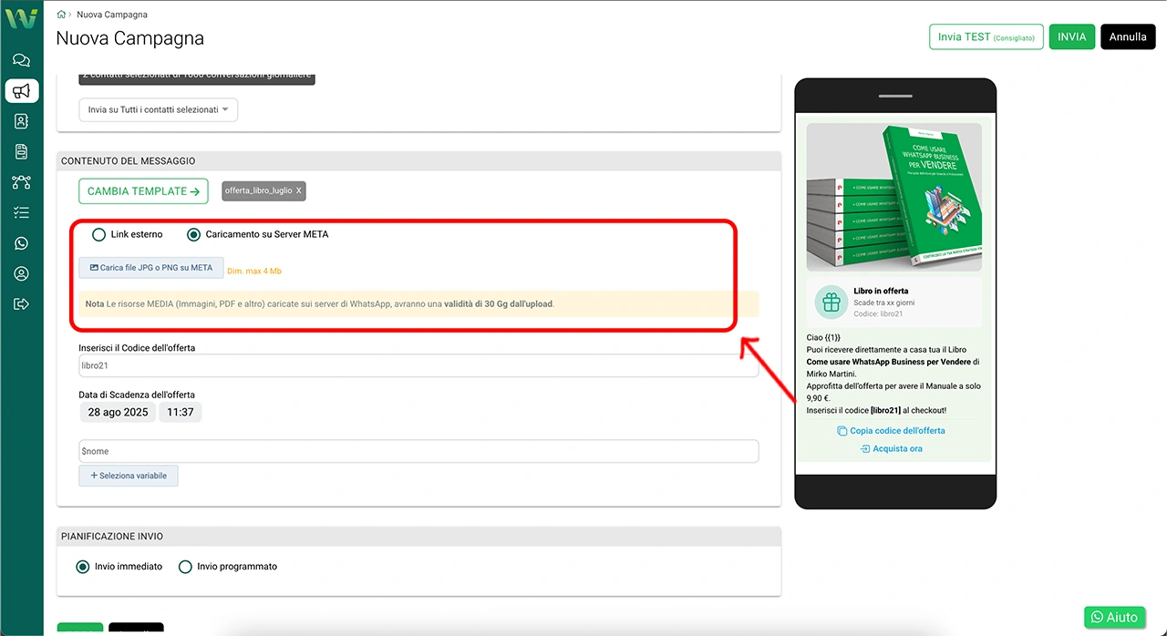The width and height of the screenshot is (1167, 636).
Task: Click Copia codice dell'offerta in preview
Action: pos(891,431)
